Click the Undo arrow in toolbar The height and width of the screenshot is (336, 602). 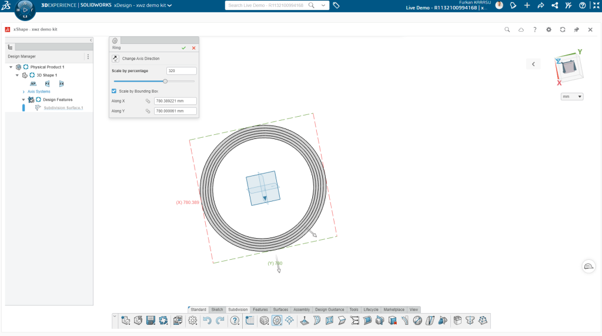[207, 320]
